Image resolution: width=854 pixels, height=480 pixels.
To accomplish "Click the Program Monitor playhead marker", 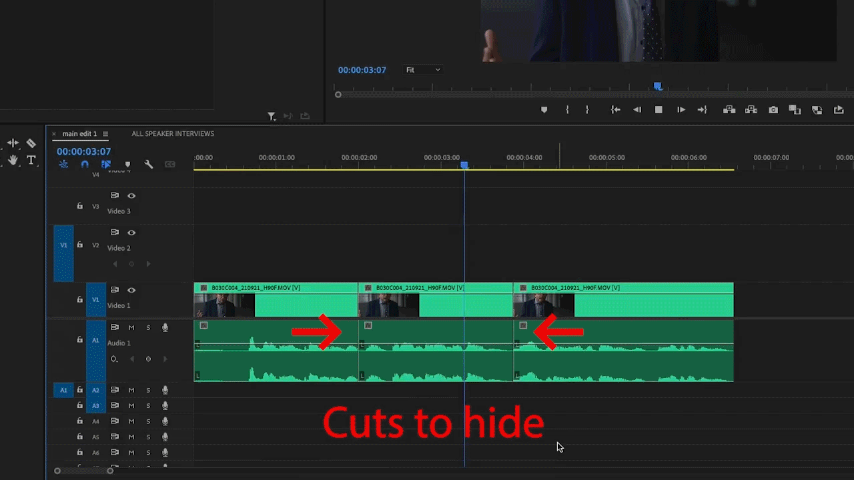I will [658, 86].
